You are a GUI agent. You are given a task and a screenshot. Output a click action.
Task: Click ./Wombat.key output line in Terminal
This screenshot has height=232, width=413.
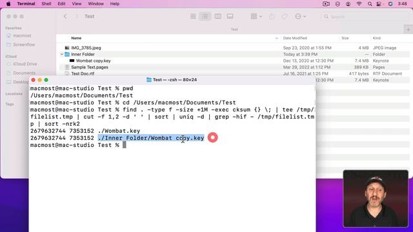tap(85, 131)
